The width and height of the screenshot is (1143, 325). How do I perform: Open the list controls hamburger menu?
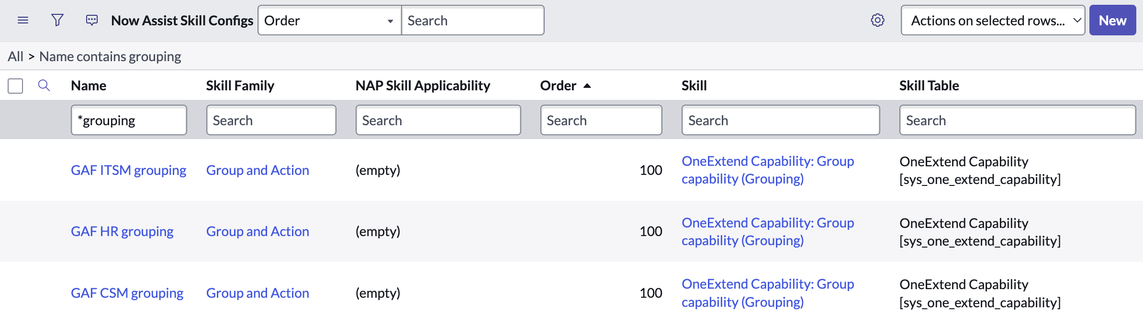click(x=23, y=20)
